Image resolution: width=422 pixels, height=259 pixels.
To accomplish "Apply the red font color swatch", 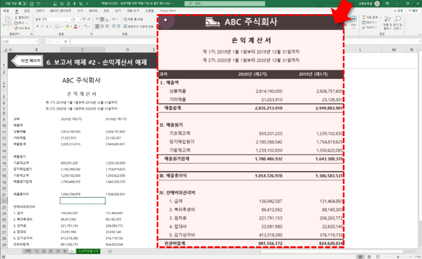I will pos(75,26).
